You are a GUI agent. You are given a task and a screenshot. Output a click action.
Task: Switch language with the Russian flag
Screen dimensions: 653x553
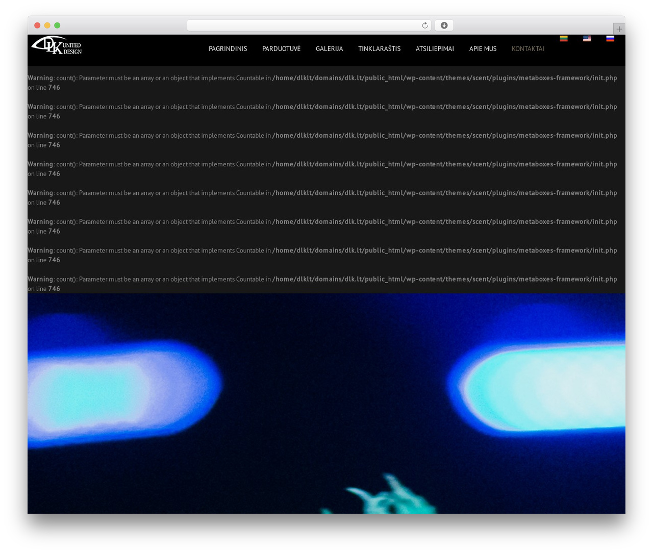(x=610, y=38)
